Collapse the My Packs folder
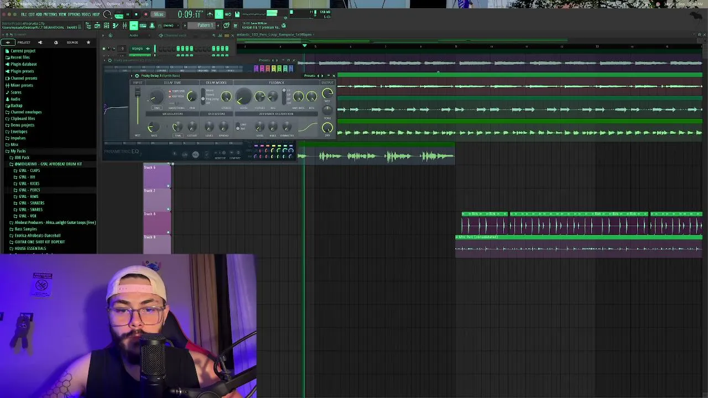This screenshot has height=398, width=708. (x=18, y=151)
